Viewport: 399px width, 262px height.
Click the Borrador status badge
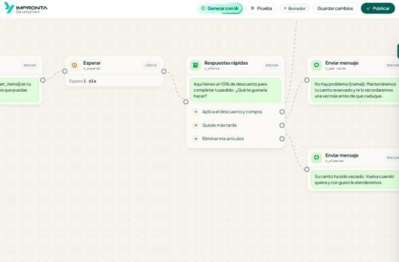click(295, 8)
